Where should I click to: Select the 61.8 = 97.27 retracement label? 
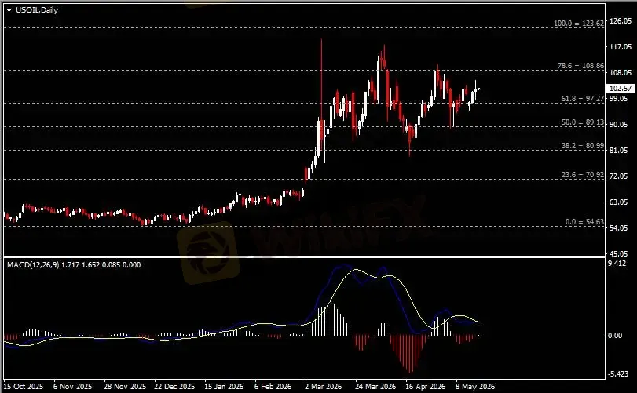click(583, 99)
